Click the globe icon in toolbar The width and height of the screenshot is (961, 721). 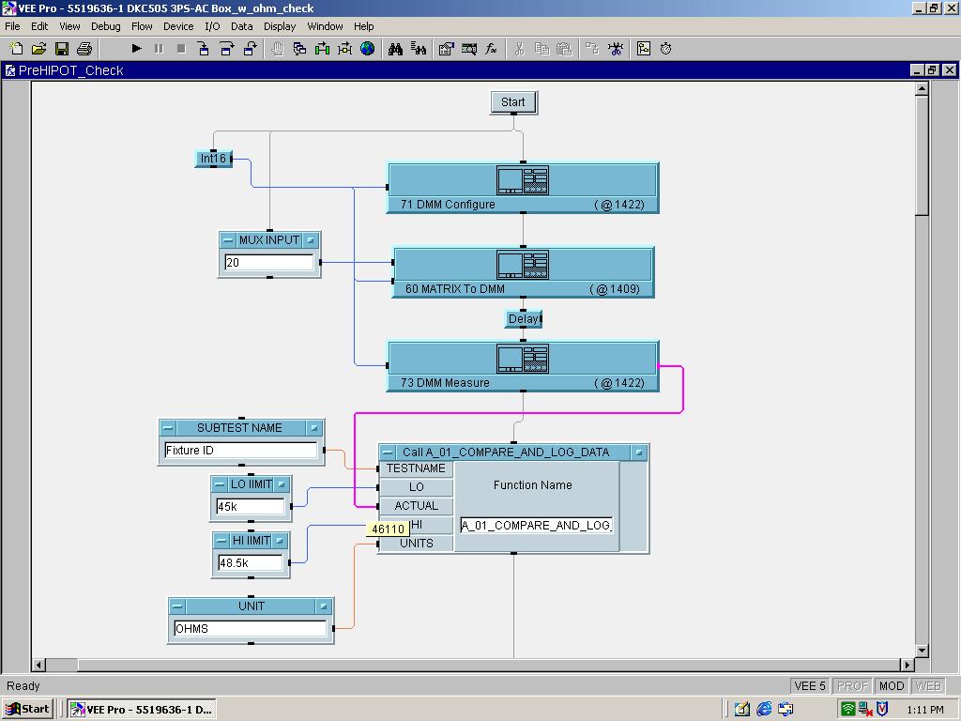pyautogui.click(x=368, y=49)
